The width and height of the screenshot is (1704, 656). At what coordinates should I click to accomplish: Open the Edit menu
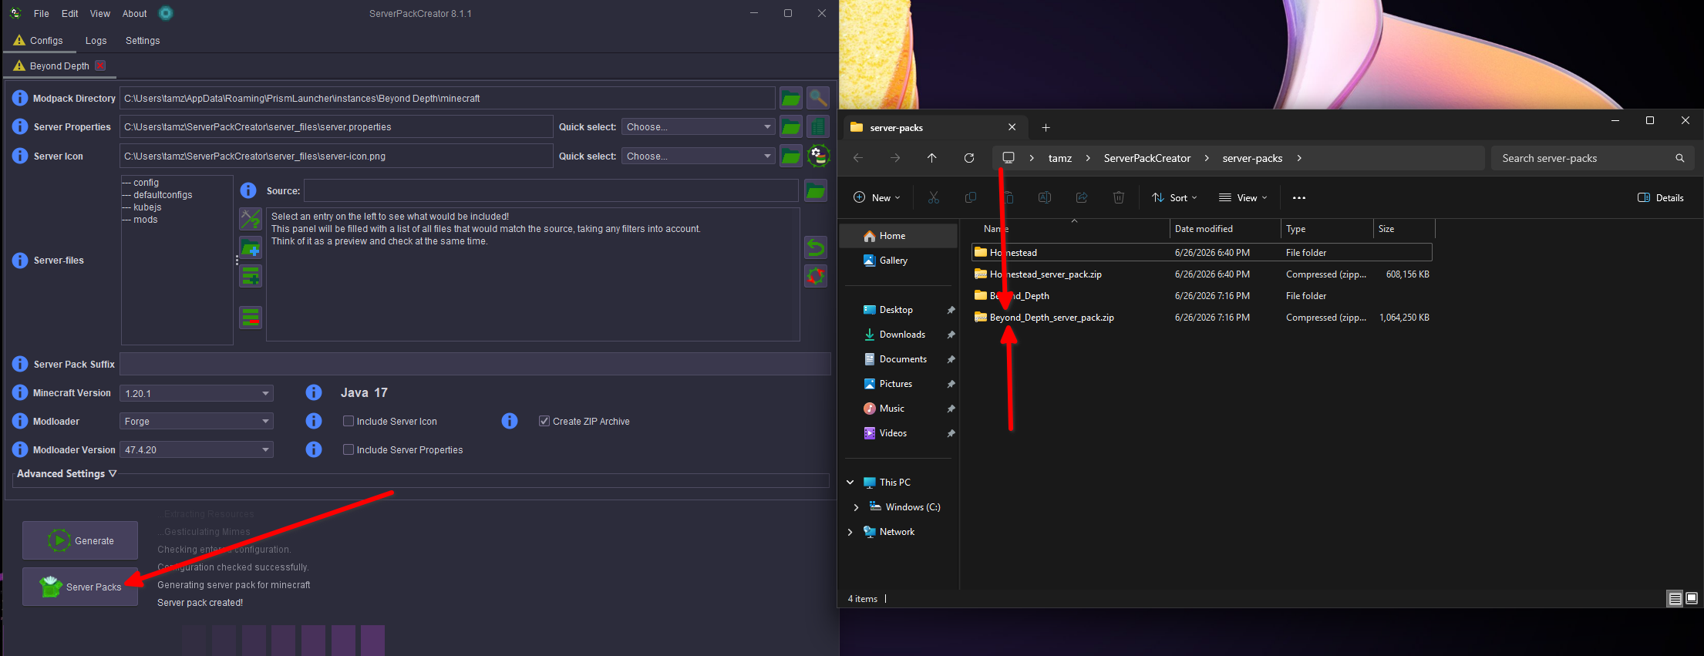click(70, 14)
